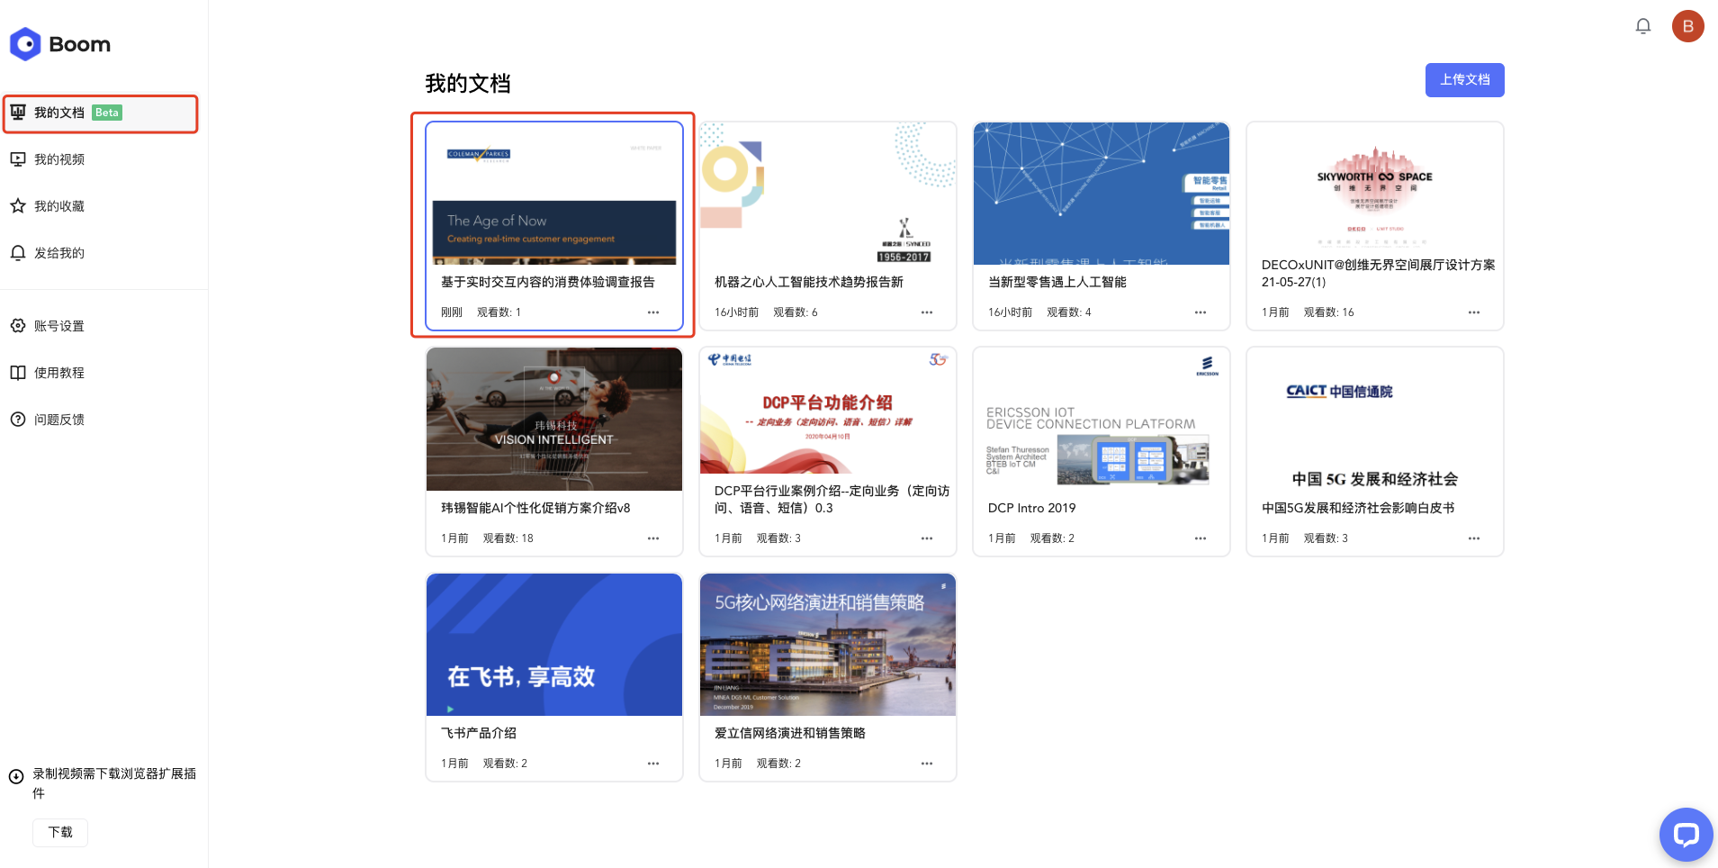
Task: Open more options for 当新型零售遇上人工智能
Action: (x=1201, y=312)
